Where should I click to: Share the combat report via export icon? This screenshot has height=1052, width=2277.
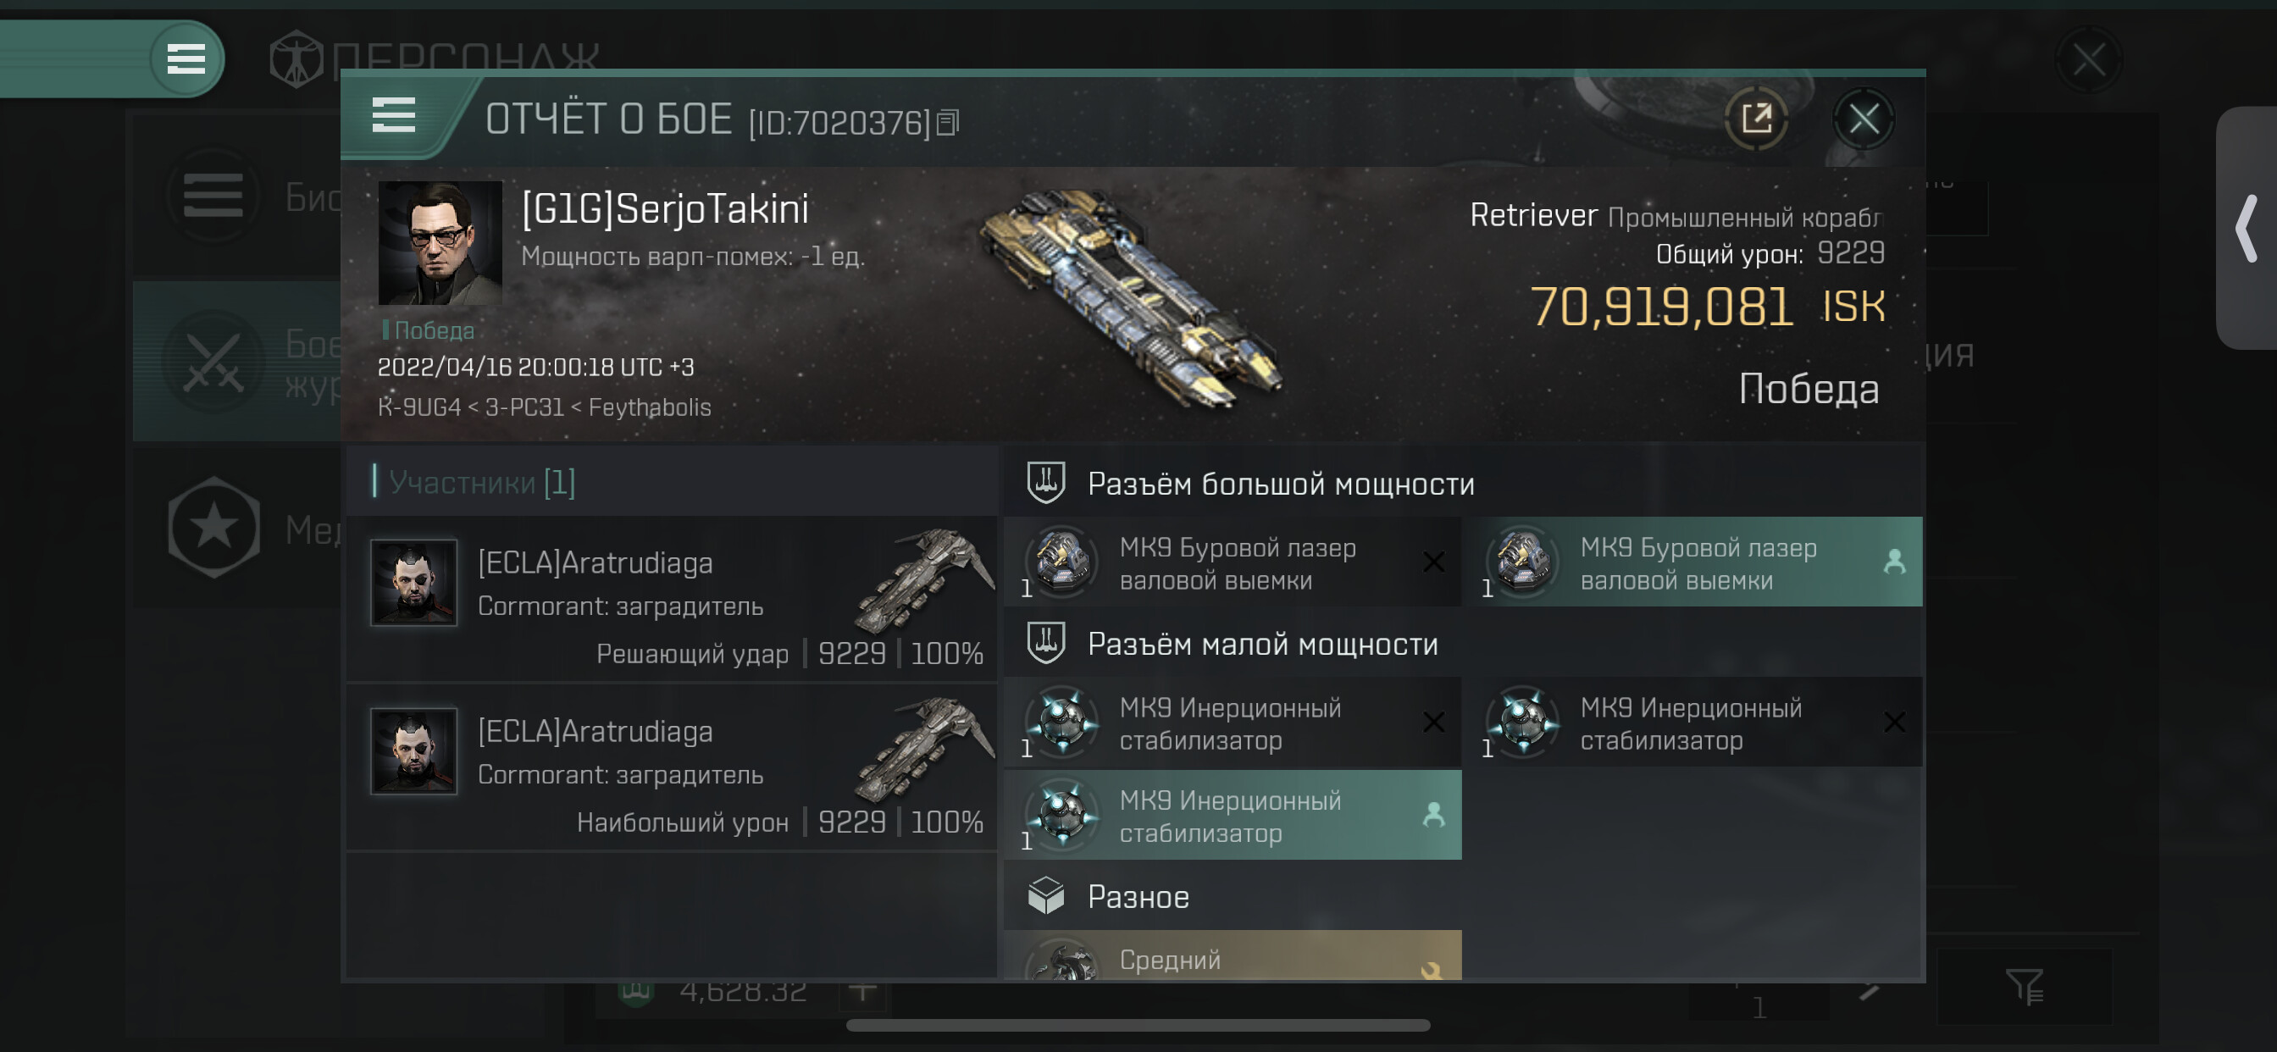[x=1756, y=118]
